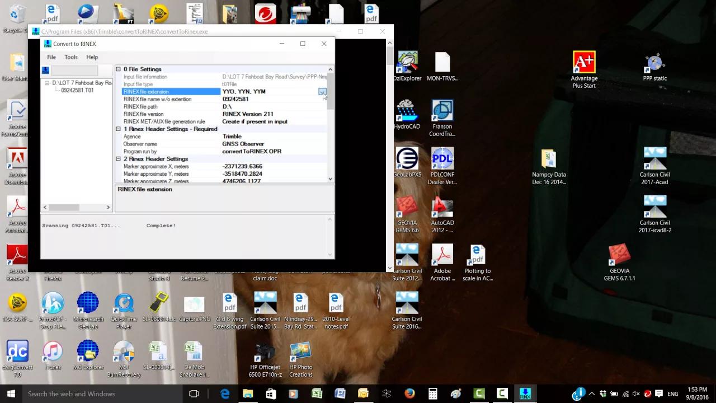Open the RINEX file extension dropdown

coord(322,92)
